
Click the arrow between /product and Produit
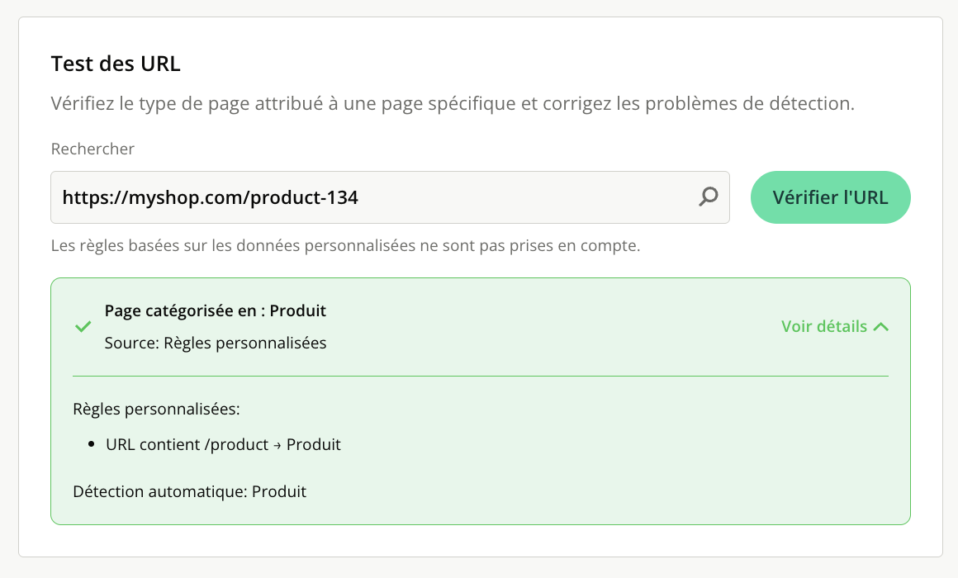[278, 446]
